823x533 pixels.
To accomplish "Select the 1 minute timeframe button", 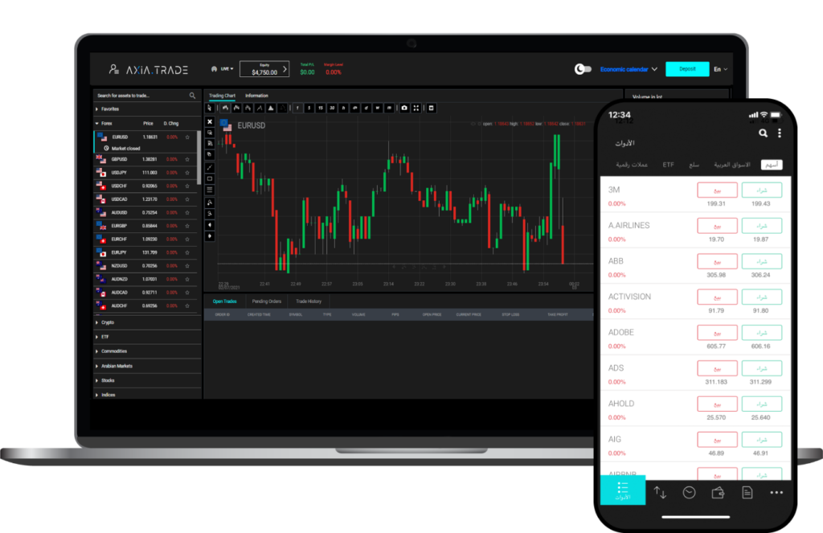I will pyautogui.click(x=297, y=109).
